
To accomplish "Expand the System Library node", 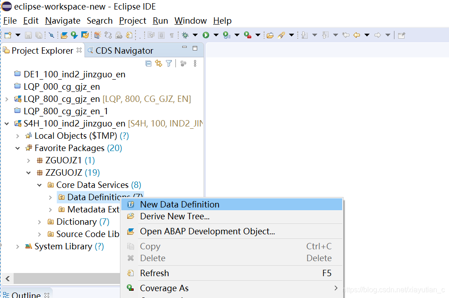I will click(18, 247).
